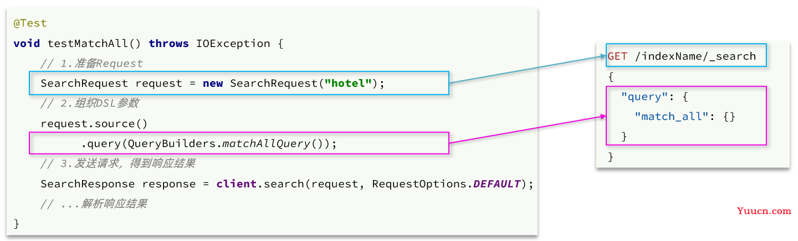The image size is (798, 241).
Task: Click the @Test annotation line
Action: coord(30,23)
